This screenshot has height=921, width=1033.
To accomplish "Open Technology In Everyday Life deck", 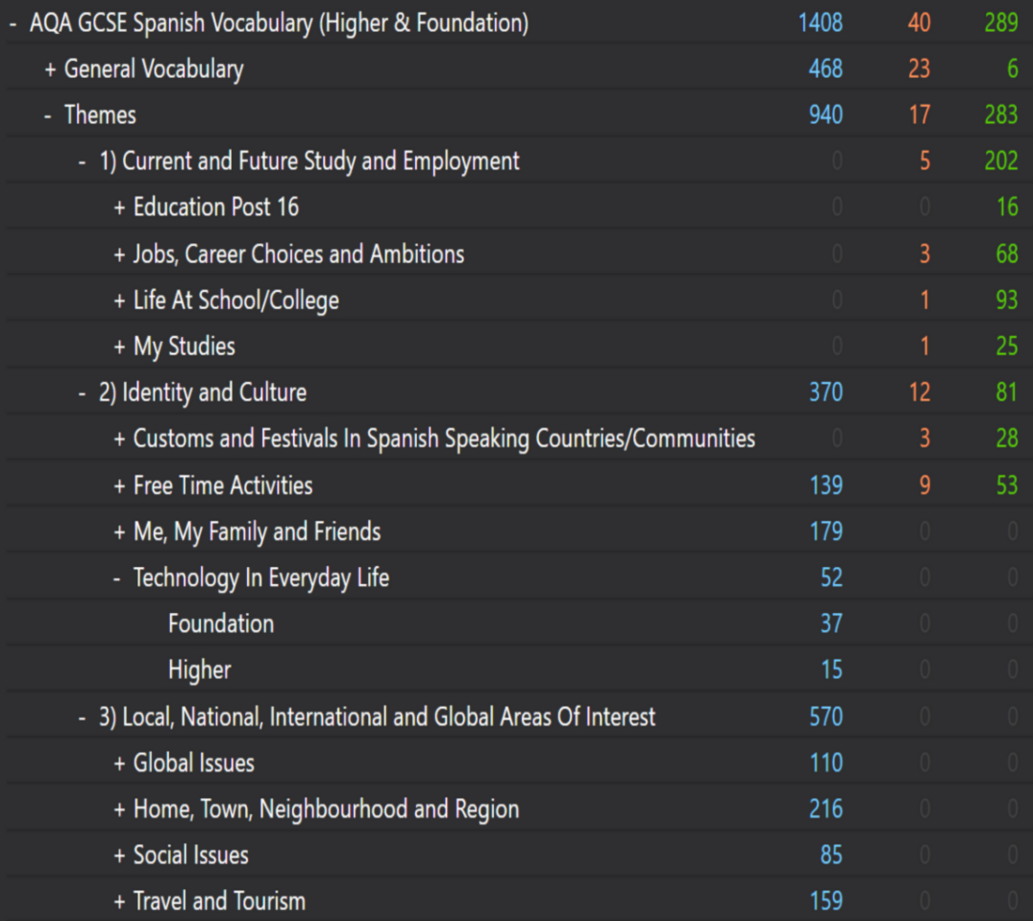I will (x=261, y=578).
